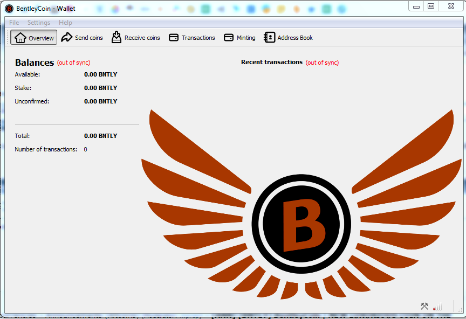Select the transaction count value 0
Screen dimensions: 466x319
coord(85,149)
